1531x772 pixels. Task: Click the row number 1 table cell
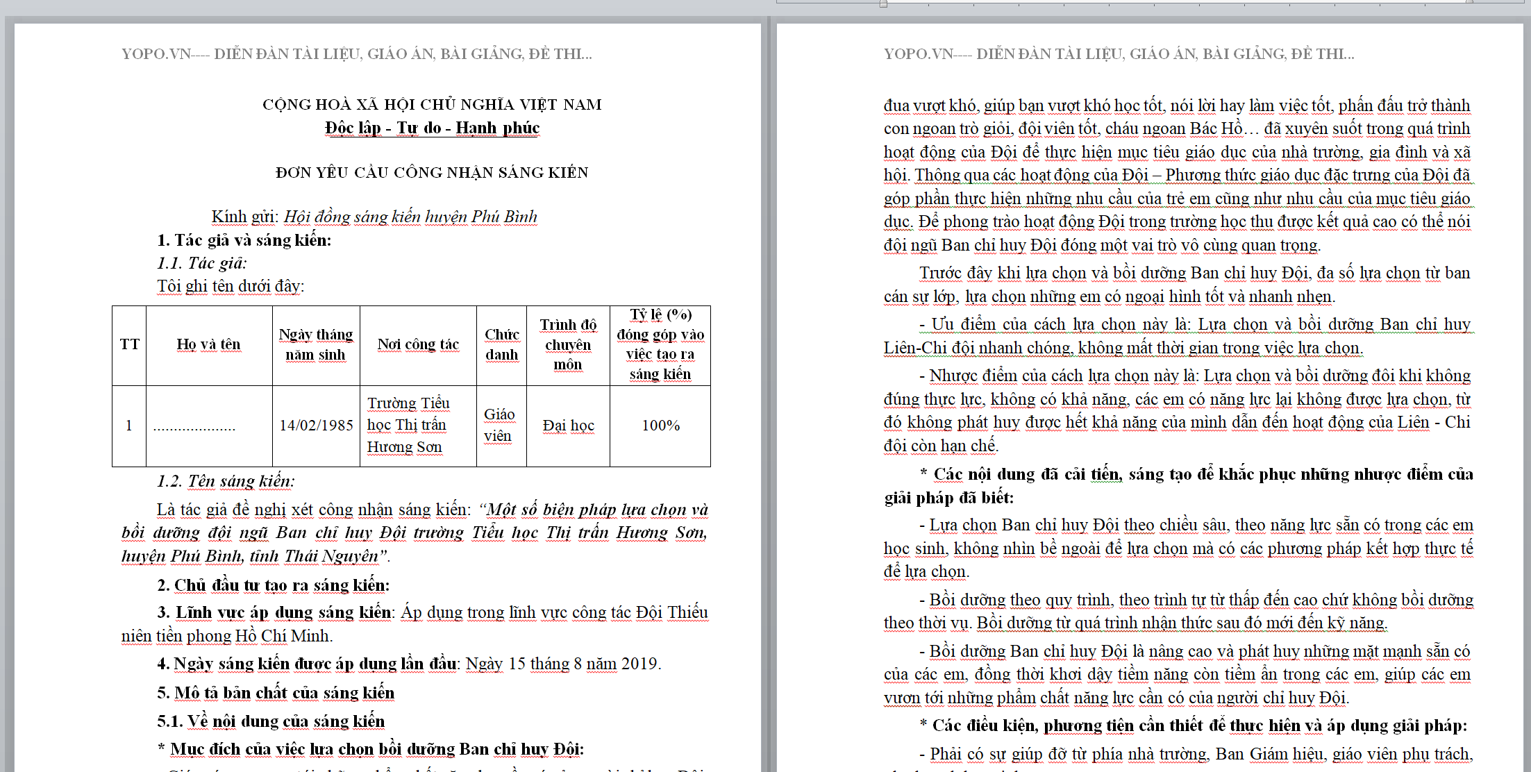tap(129, 426)
